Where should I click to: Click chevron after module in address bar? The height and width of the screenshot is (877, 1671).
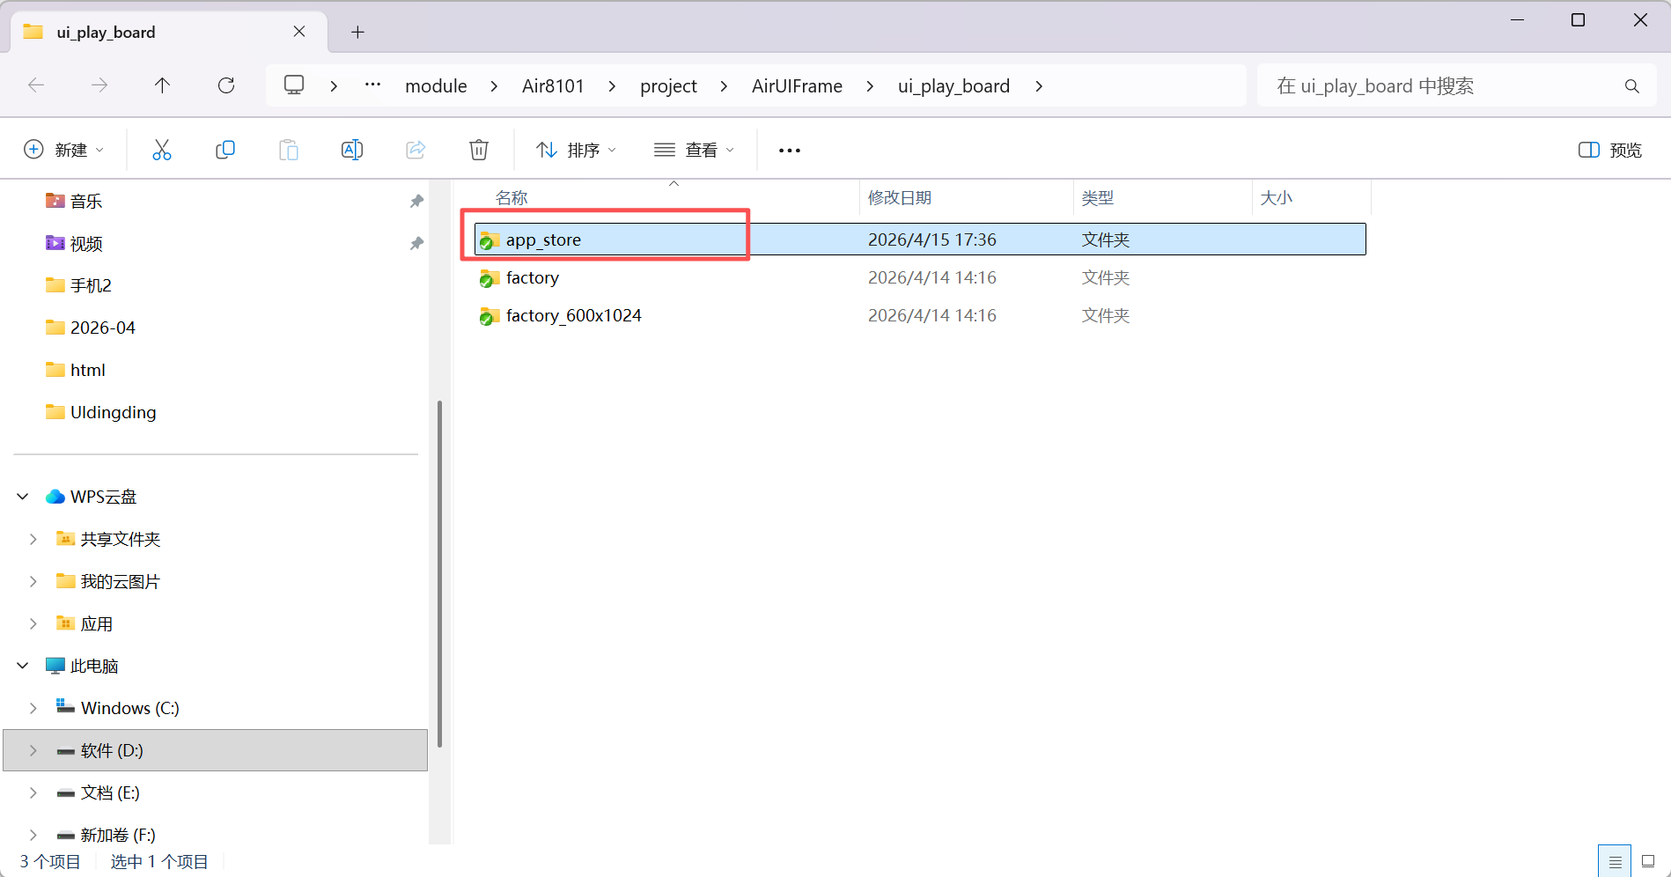[x=494, y=86]
